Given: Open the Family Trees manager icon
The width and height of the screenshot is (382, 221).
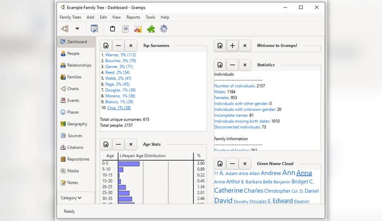Looking at the screenshot, I should (x=64, y=29).
